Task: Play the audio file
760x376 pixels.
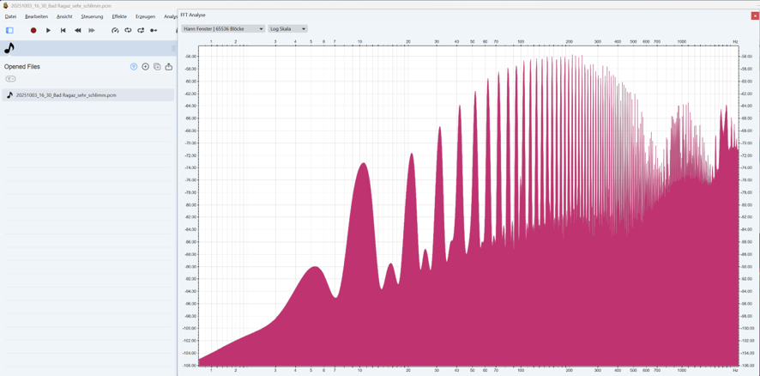Action: (x=48, y=30)
